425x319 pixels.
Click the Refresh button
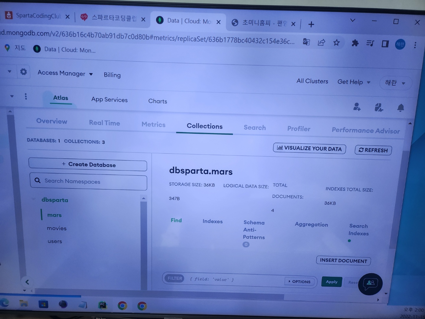point(373,150)
